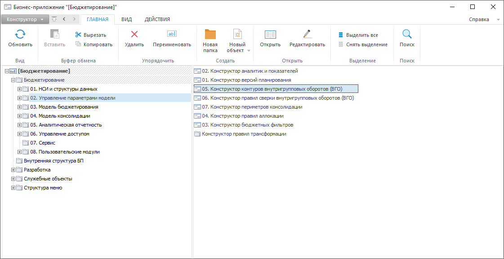This screenshot has height=259, width=504.
Task: Click the Copy (Копировать) icon
Action: [x=78, y=44]
